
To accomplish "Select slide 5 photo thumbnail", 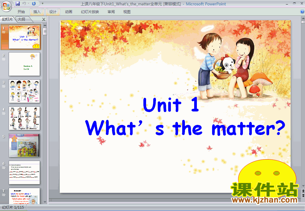I will [24, 145].
